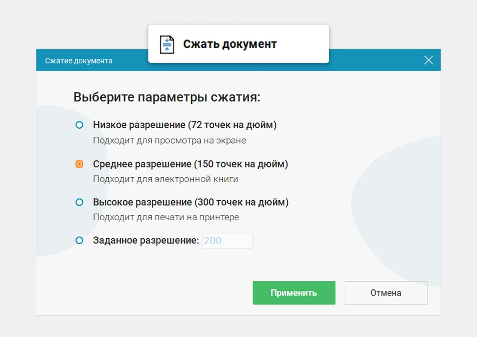Enable the "Заданное разрешение" option
The width and height of the screenshot is (477, 337).
tap(79, 240)
